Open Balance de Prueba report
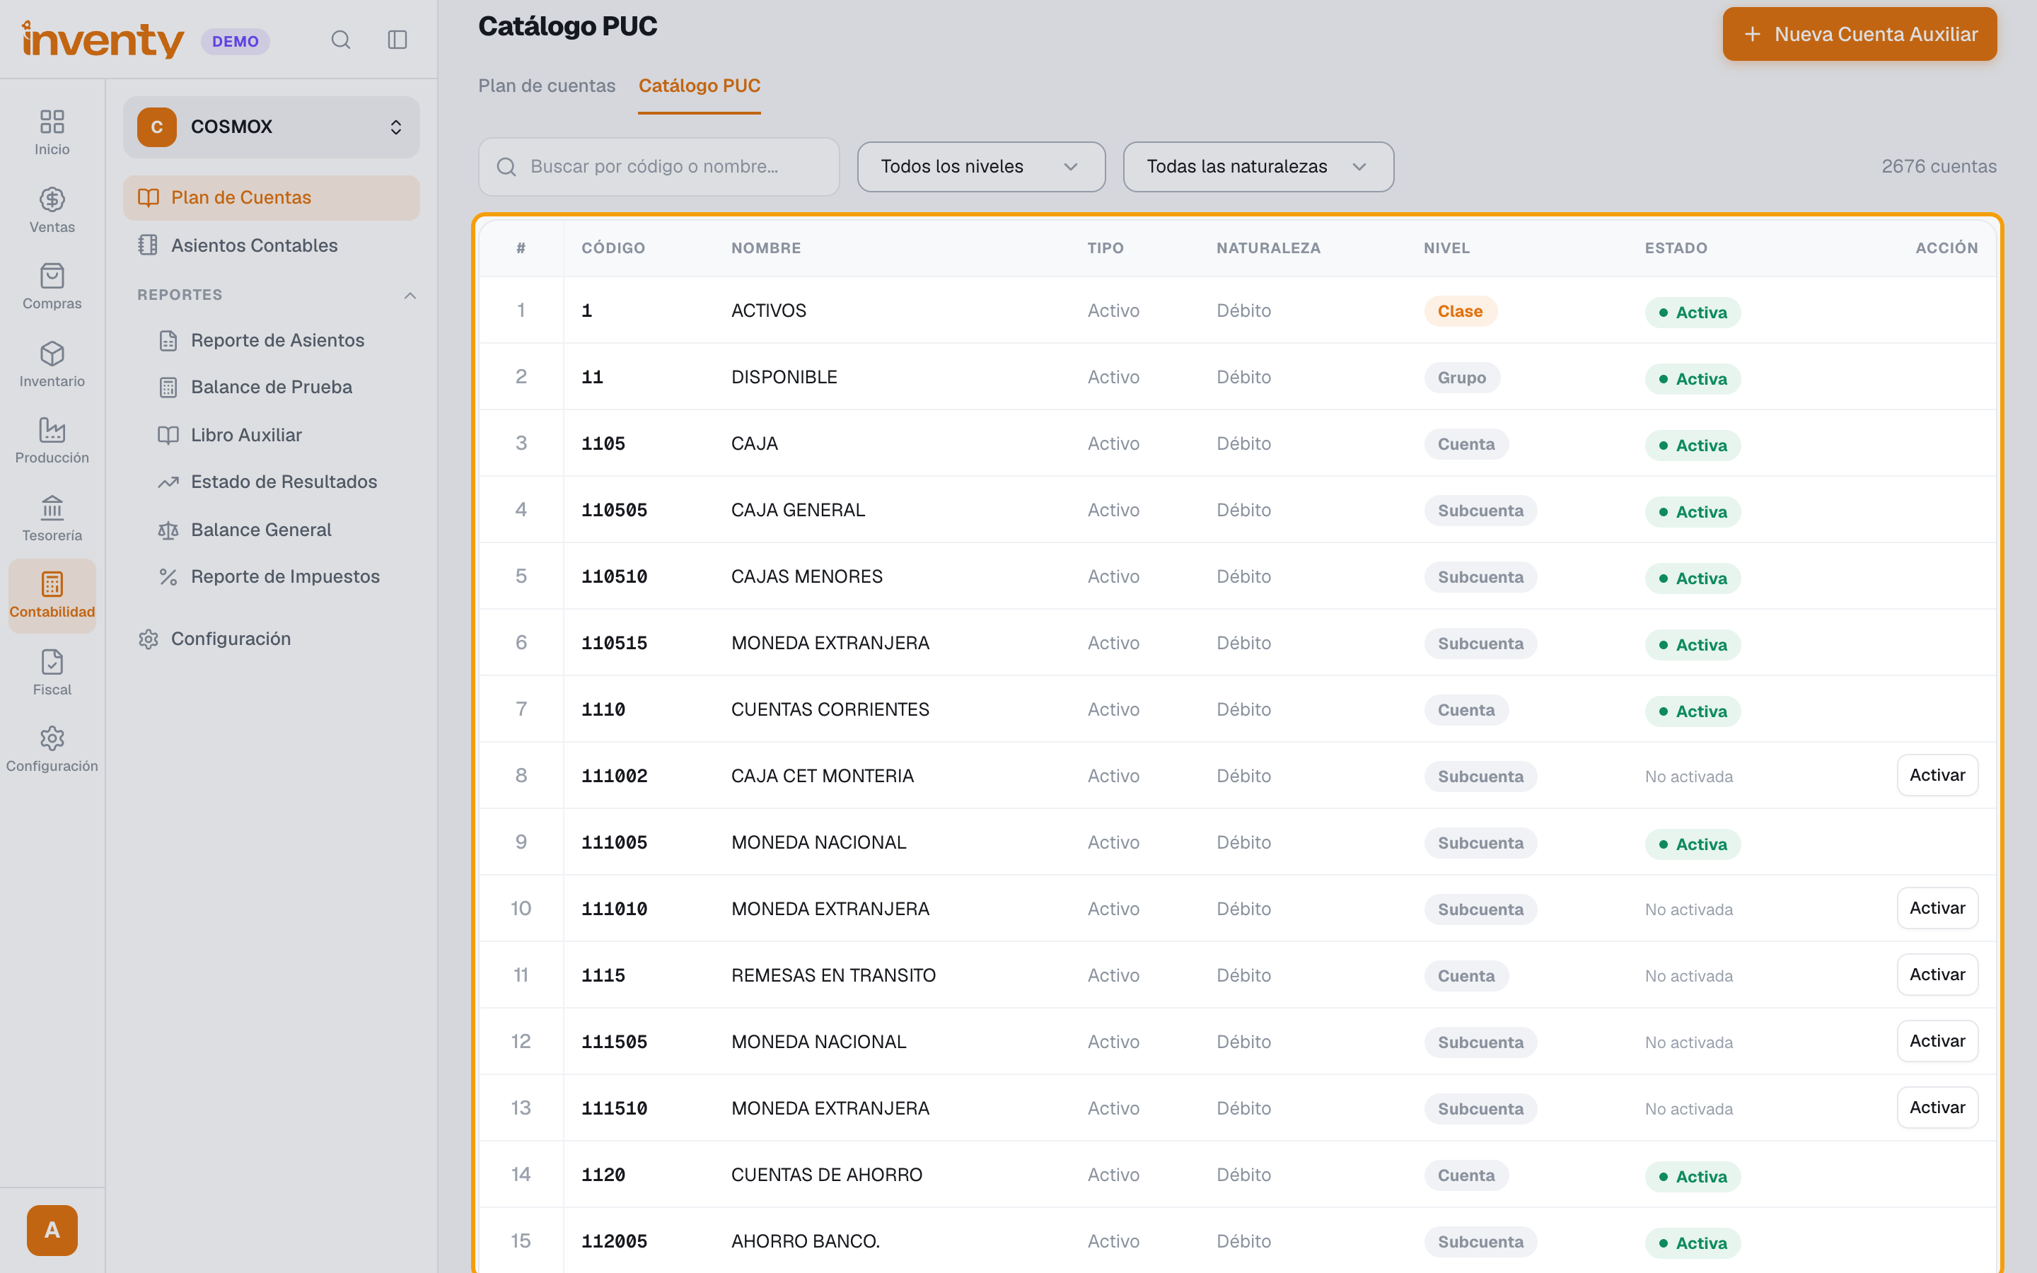2037x1273 pixels. point(271,388)
